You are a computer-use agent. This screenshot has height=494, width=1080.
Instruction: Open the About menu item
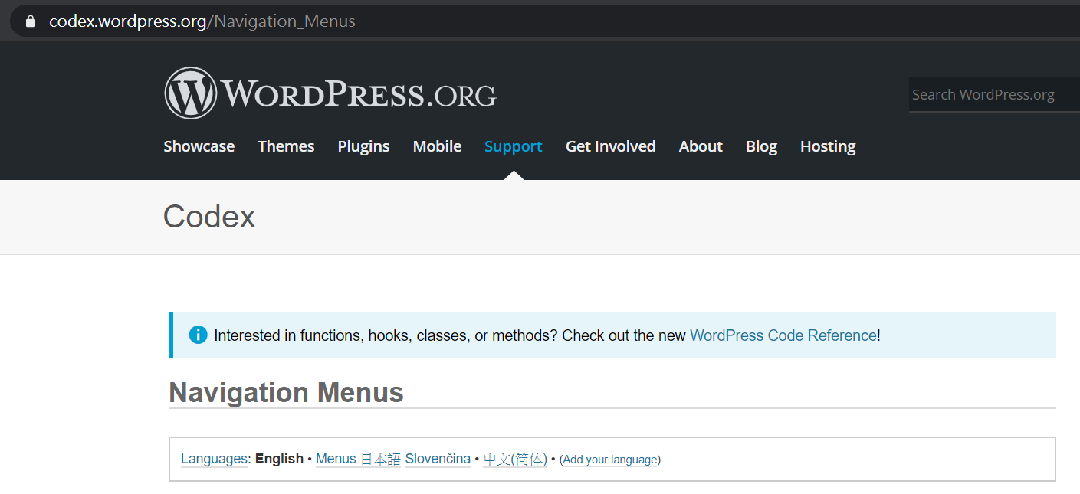click(x=701, y=146)
